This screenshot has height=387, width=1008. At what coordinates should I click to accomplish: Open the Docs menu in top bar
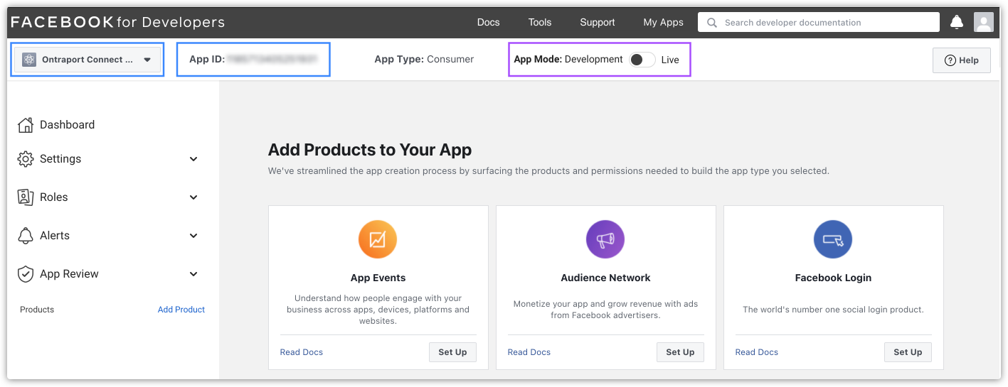(488, 22)
